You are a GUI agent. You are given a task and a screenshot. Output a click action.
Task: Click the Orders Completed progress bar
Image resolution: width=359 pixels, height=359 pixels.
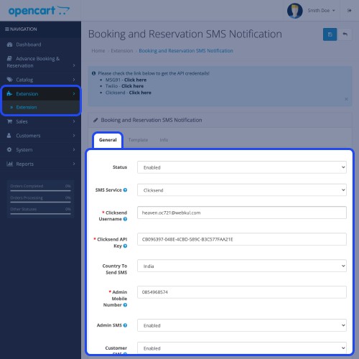(x=40, y=191)
